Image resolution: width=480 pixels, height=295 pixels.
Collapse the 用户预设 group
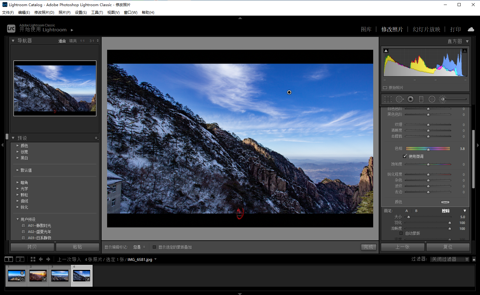click(x=17, y=219)
